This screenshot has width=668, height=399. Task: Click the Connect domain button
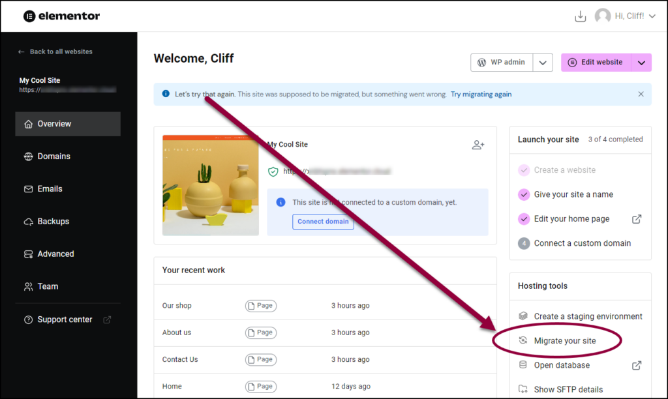[x=323, y=222]
